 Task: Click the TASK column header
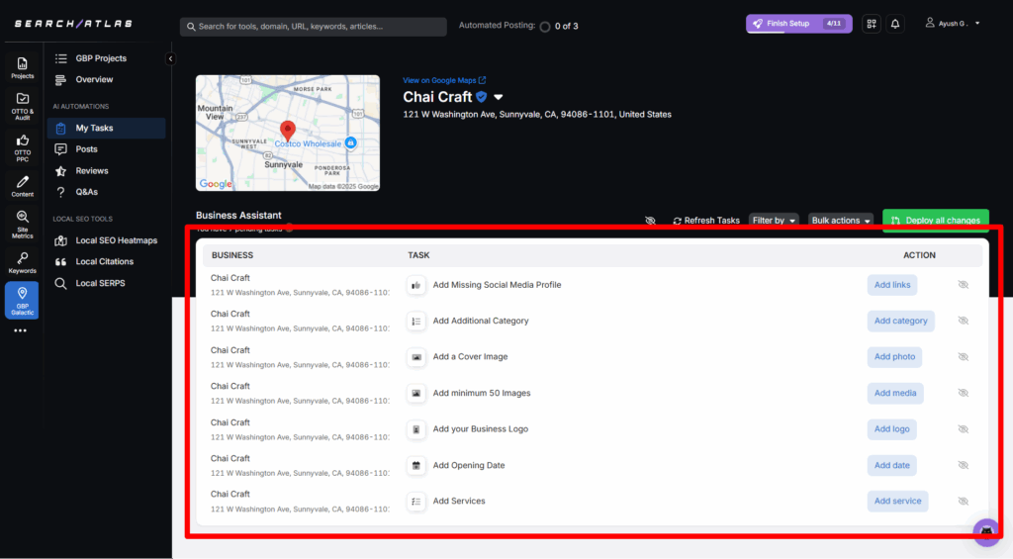pyautogui.click(x=418, y=255)
